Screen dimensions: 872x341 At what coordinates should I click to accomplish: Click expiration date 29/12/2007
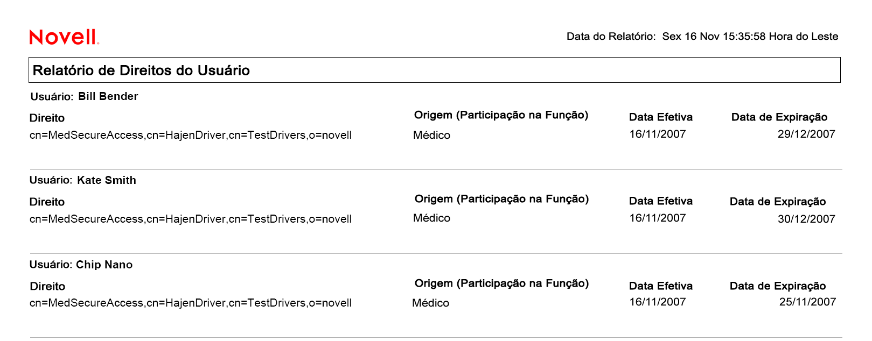tap(806, 134)
